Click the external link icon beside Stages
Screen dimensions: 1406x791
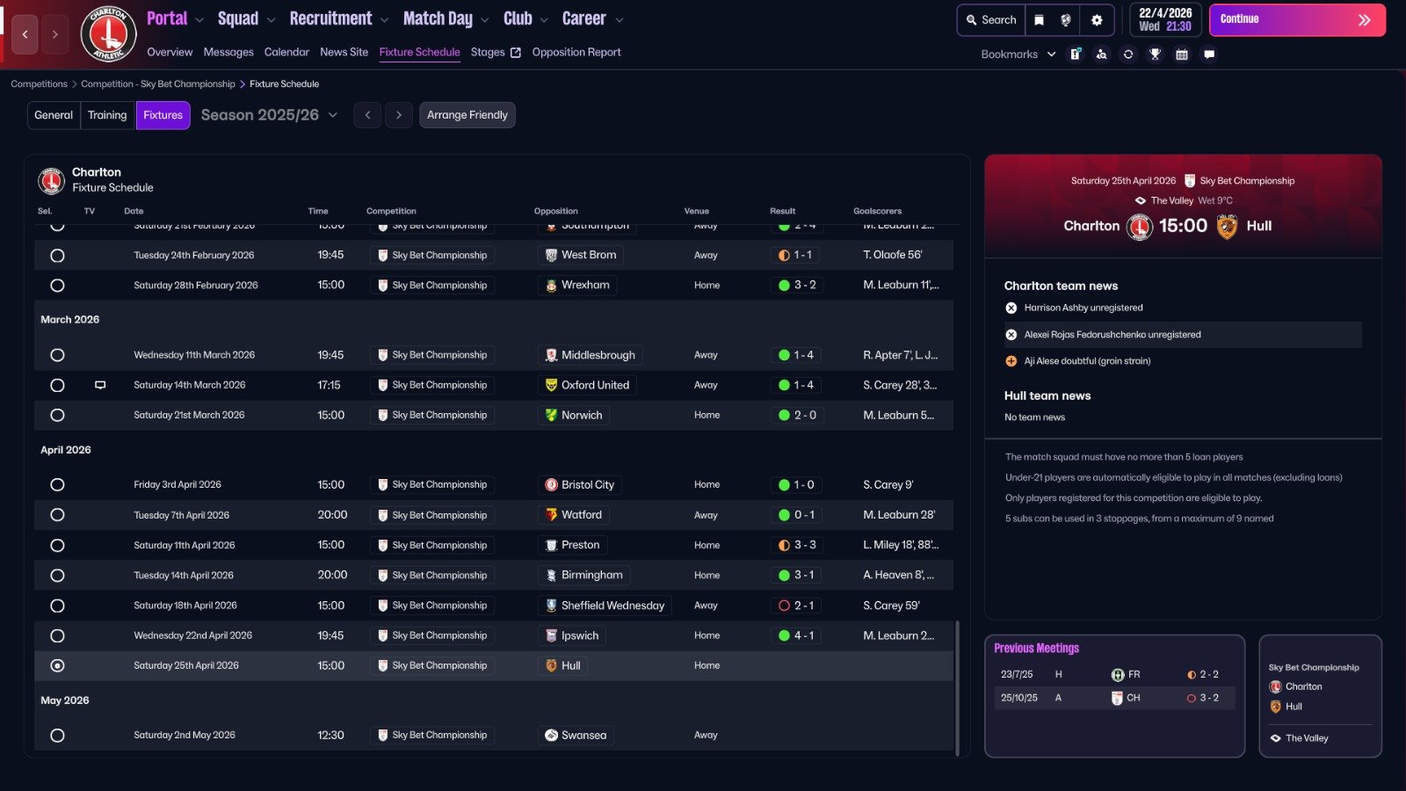(x=516, y=53)
